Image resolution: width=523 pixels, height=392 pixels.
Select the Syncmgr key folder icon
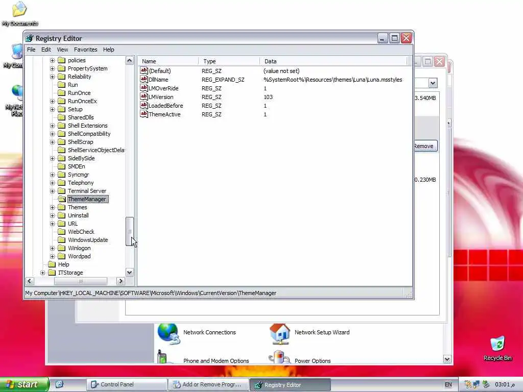point(61,175)
